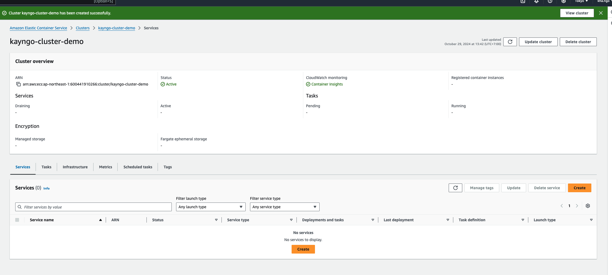Click the Active status indicator
The height and width of the screenshot is (275, 612).
coord(168,84)
